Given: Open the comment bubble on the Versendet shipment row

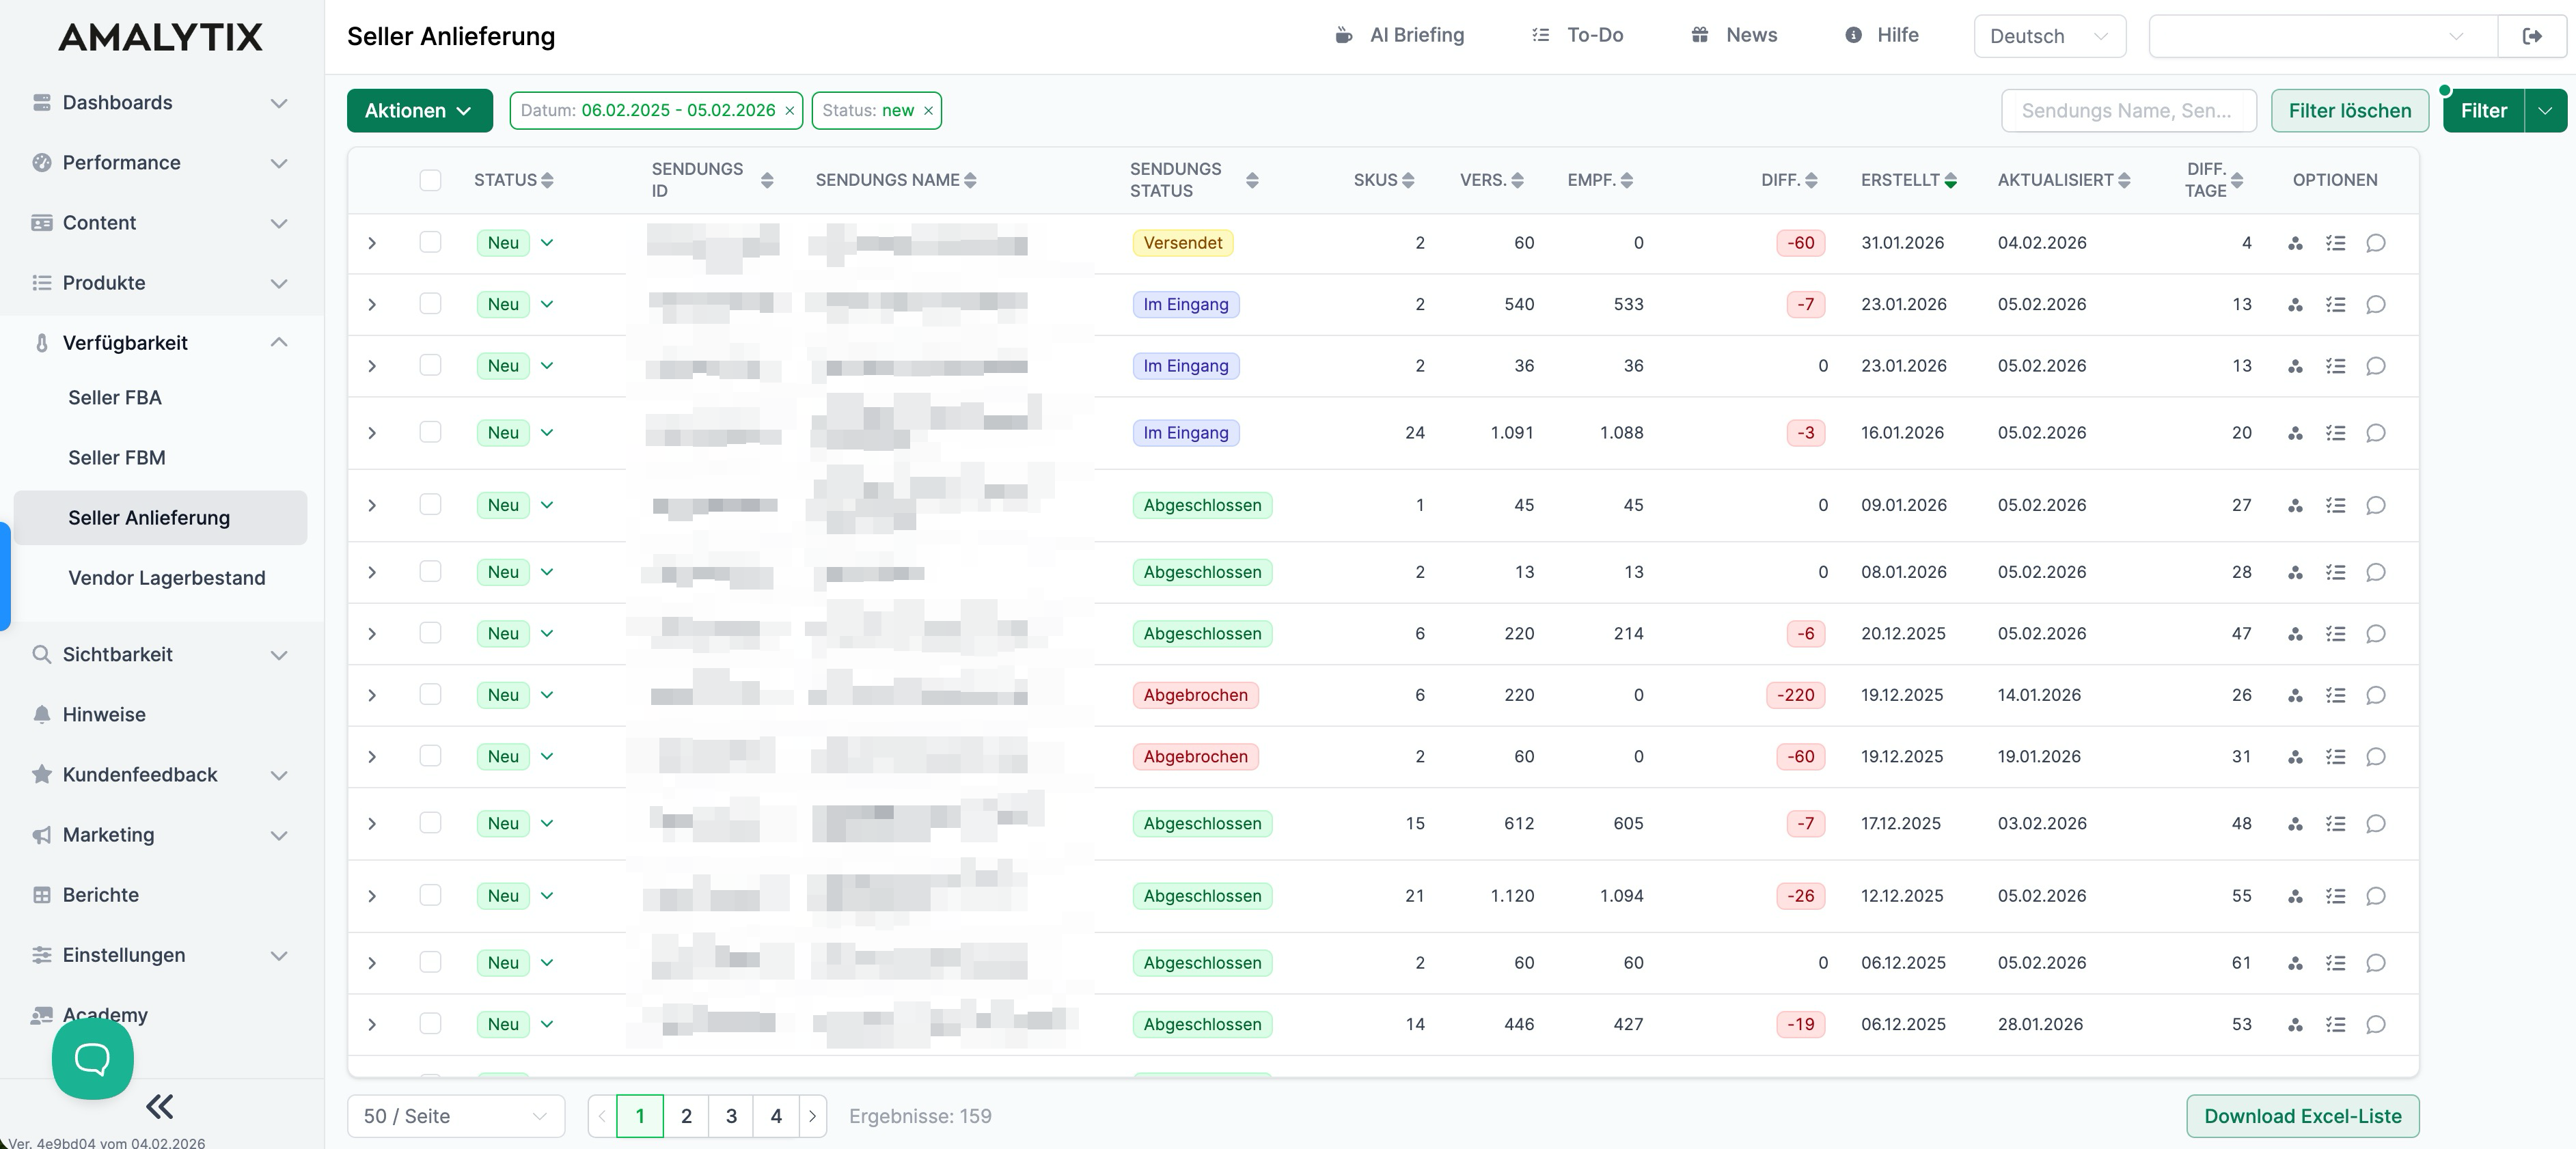Looking at the screenshot, I should pos(2377,243).
